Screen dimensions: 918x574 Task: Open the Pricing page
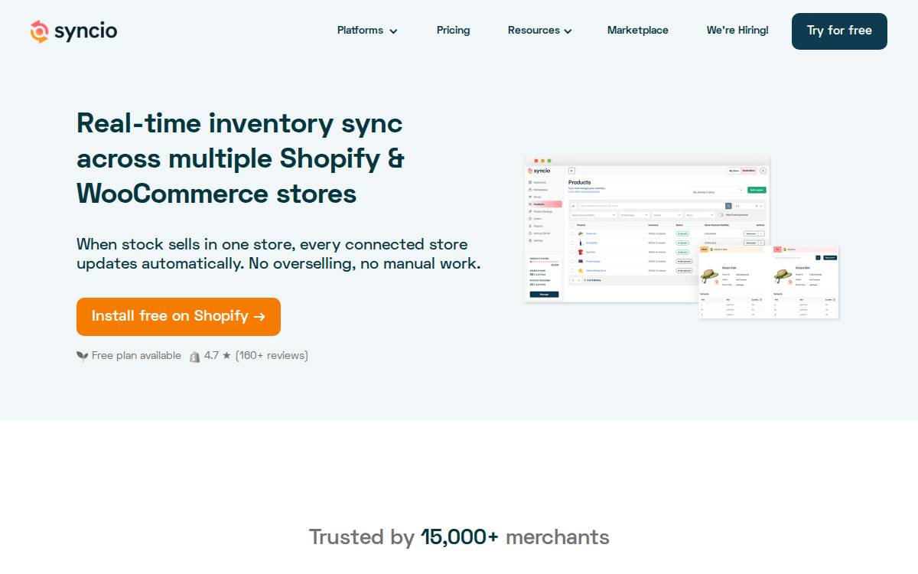pyautogui.click(x=454, y=31)
